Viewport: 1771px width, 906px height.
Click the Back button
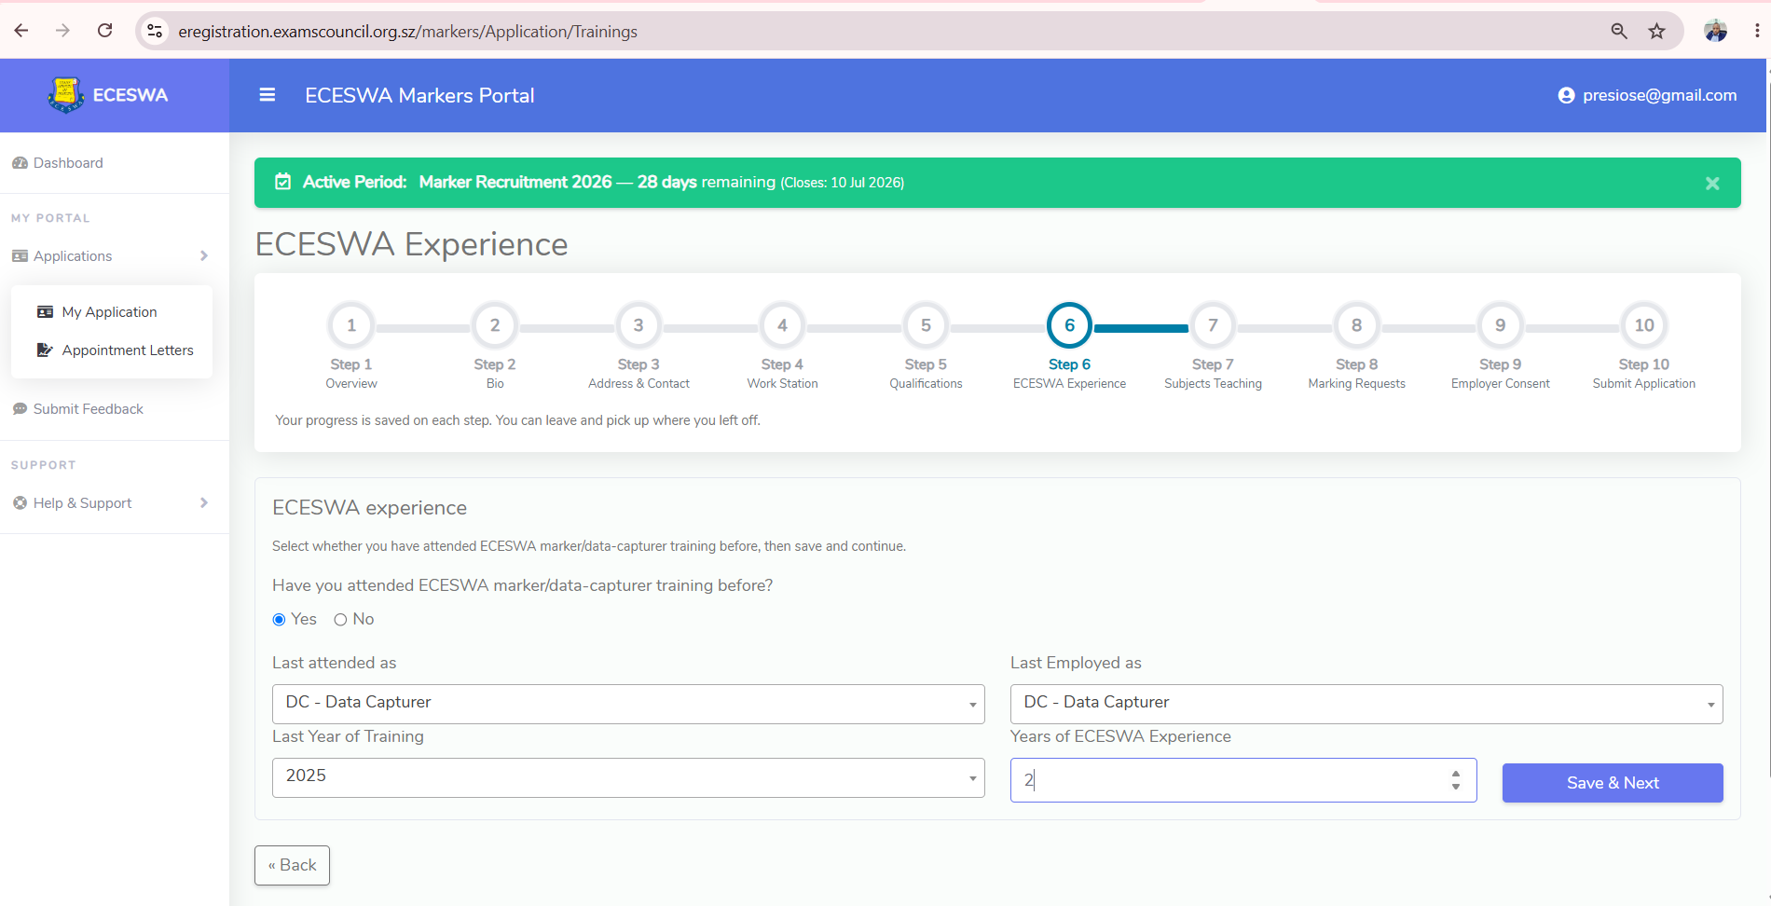point(292,865)
